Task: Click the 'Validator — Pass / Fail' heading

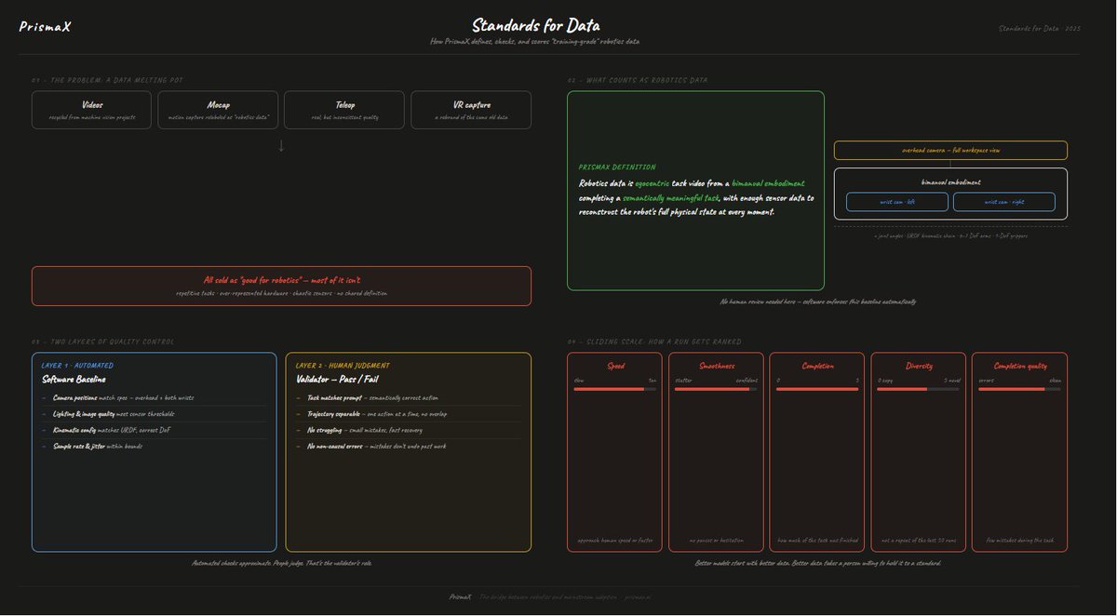Action: click(340, 380)
